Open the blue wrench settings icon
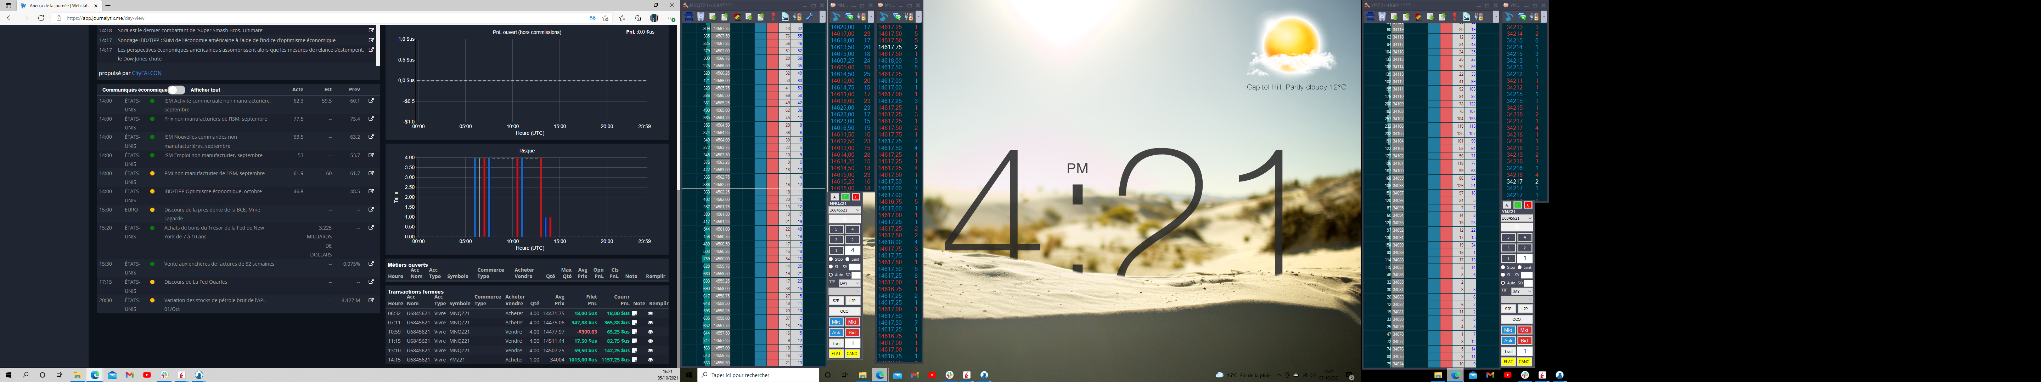Screen dimensions: 2041x382 809,17
